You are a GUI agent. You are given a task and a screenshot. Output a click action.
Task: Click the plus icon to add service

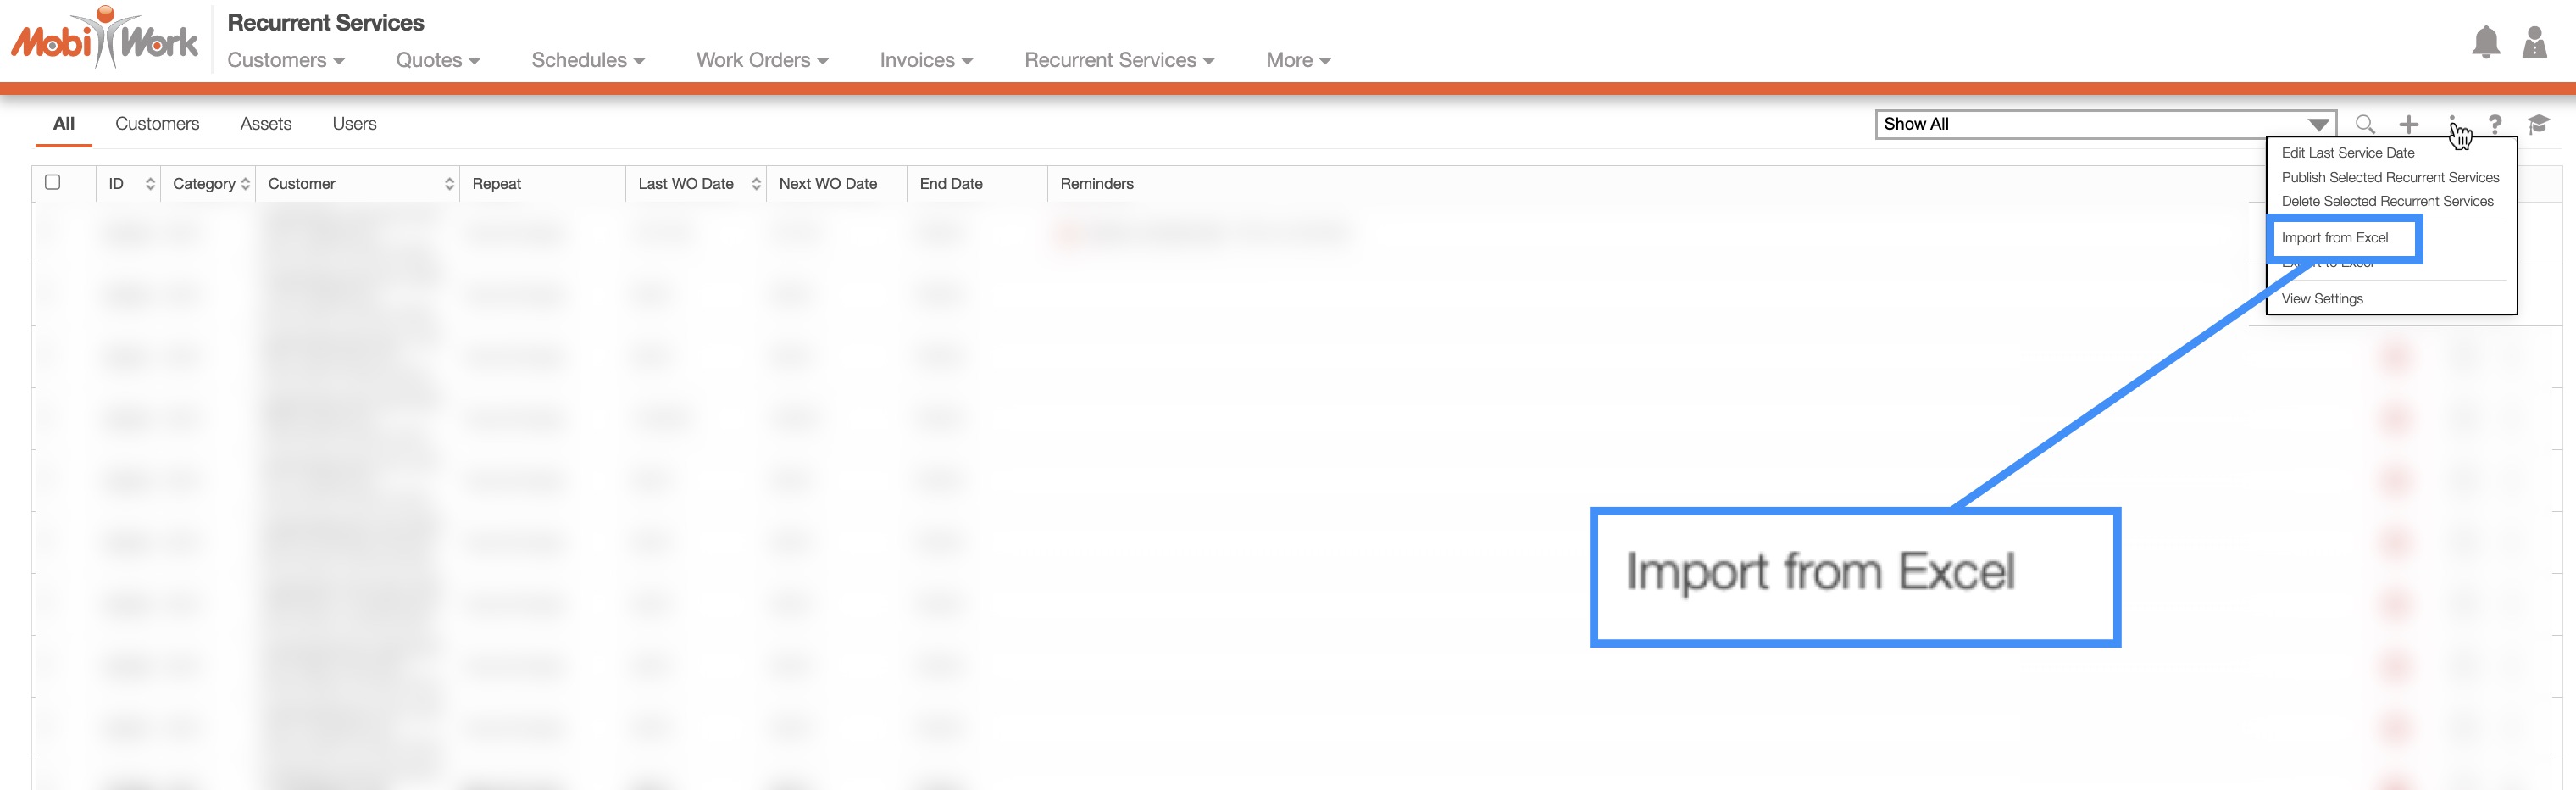[x=2408, y=124]
